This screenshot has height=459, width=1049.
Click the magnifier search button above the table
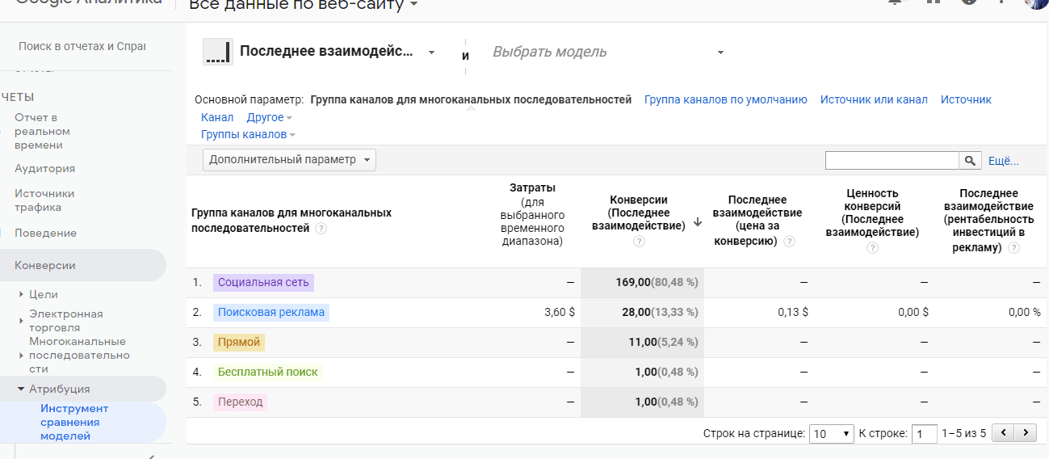click(970, 161)
